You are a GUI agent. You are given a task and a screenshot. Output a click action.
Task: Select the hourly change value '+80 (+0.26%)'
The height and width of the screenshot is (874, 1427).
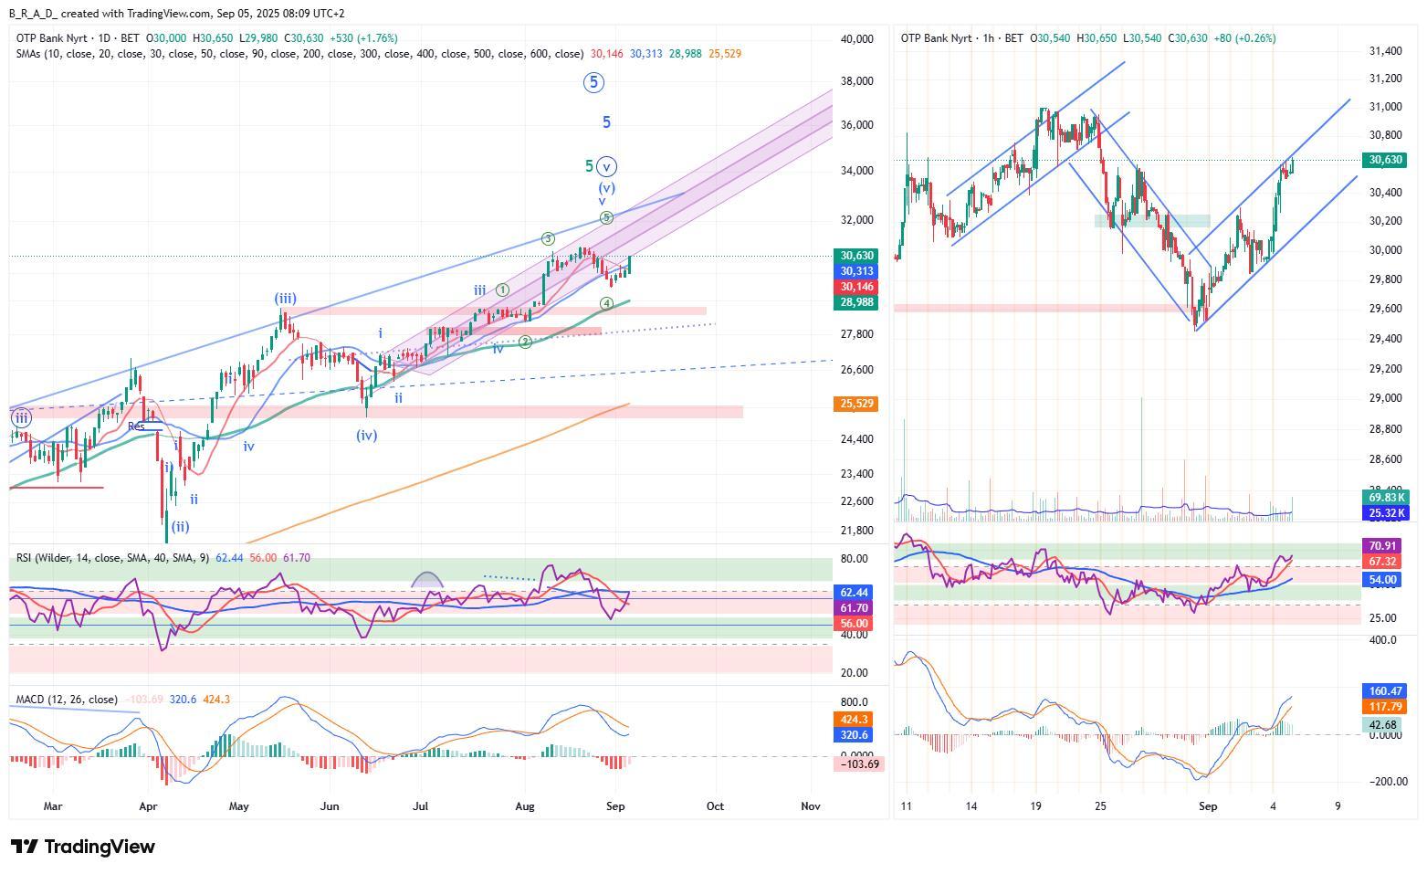pos(1244,38)
